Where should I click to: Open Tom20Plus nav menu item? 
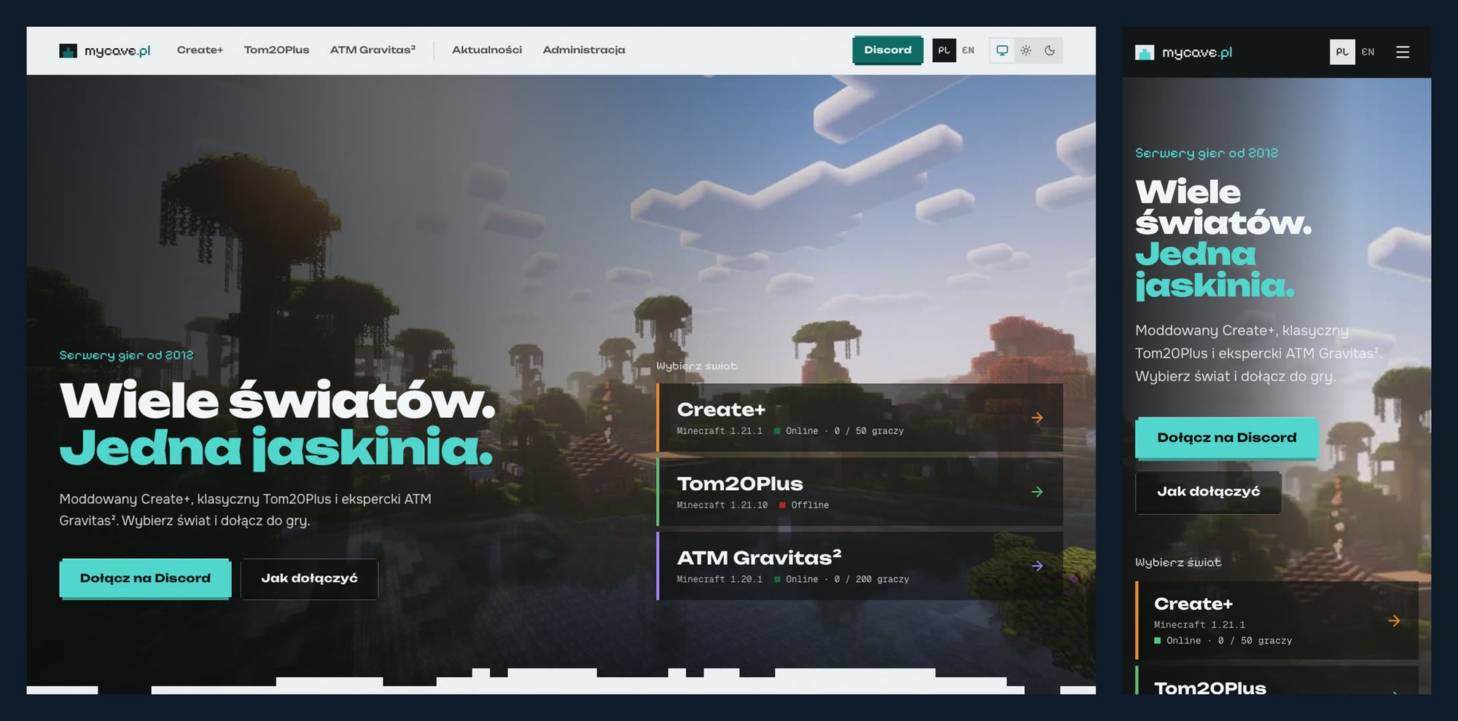click(276, 50)
